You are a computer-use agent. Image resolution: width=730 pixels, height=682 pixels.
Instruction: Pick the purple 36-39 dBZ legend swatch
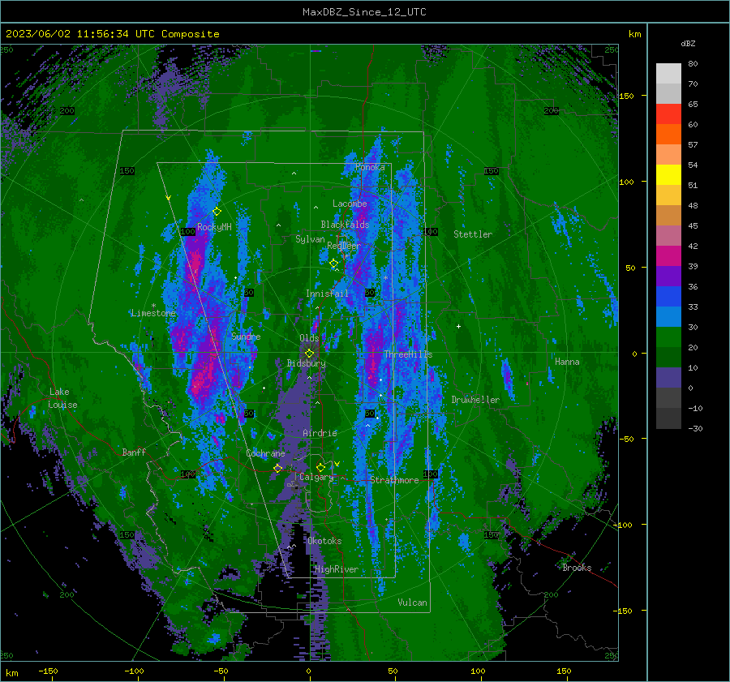point(668,277)
